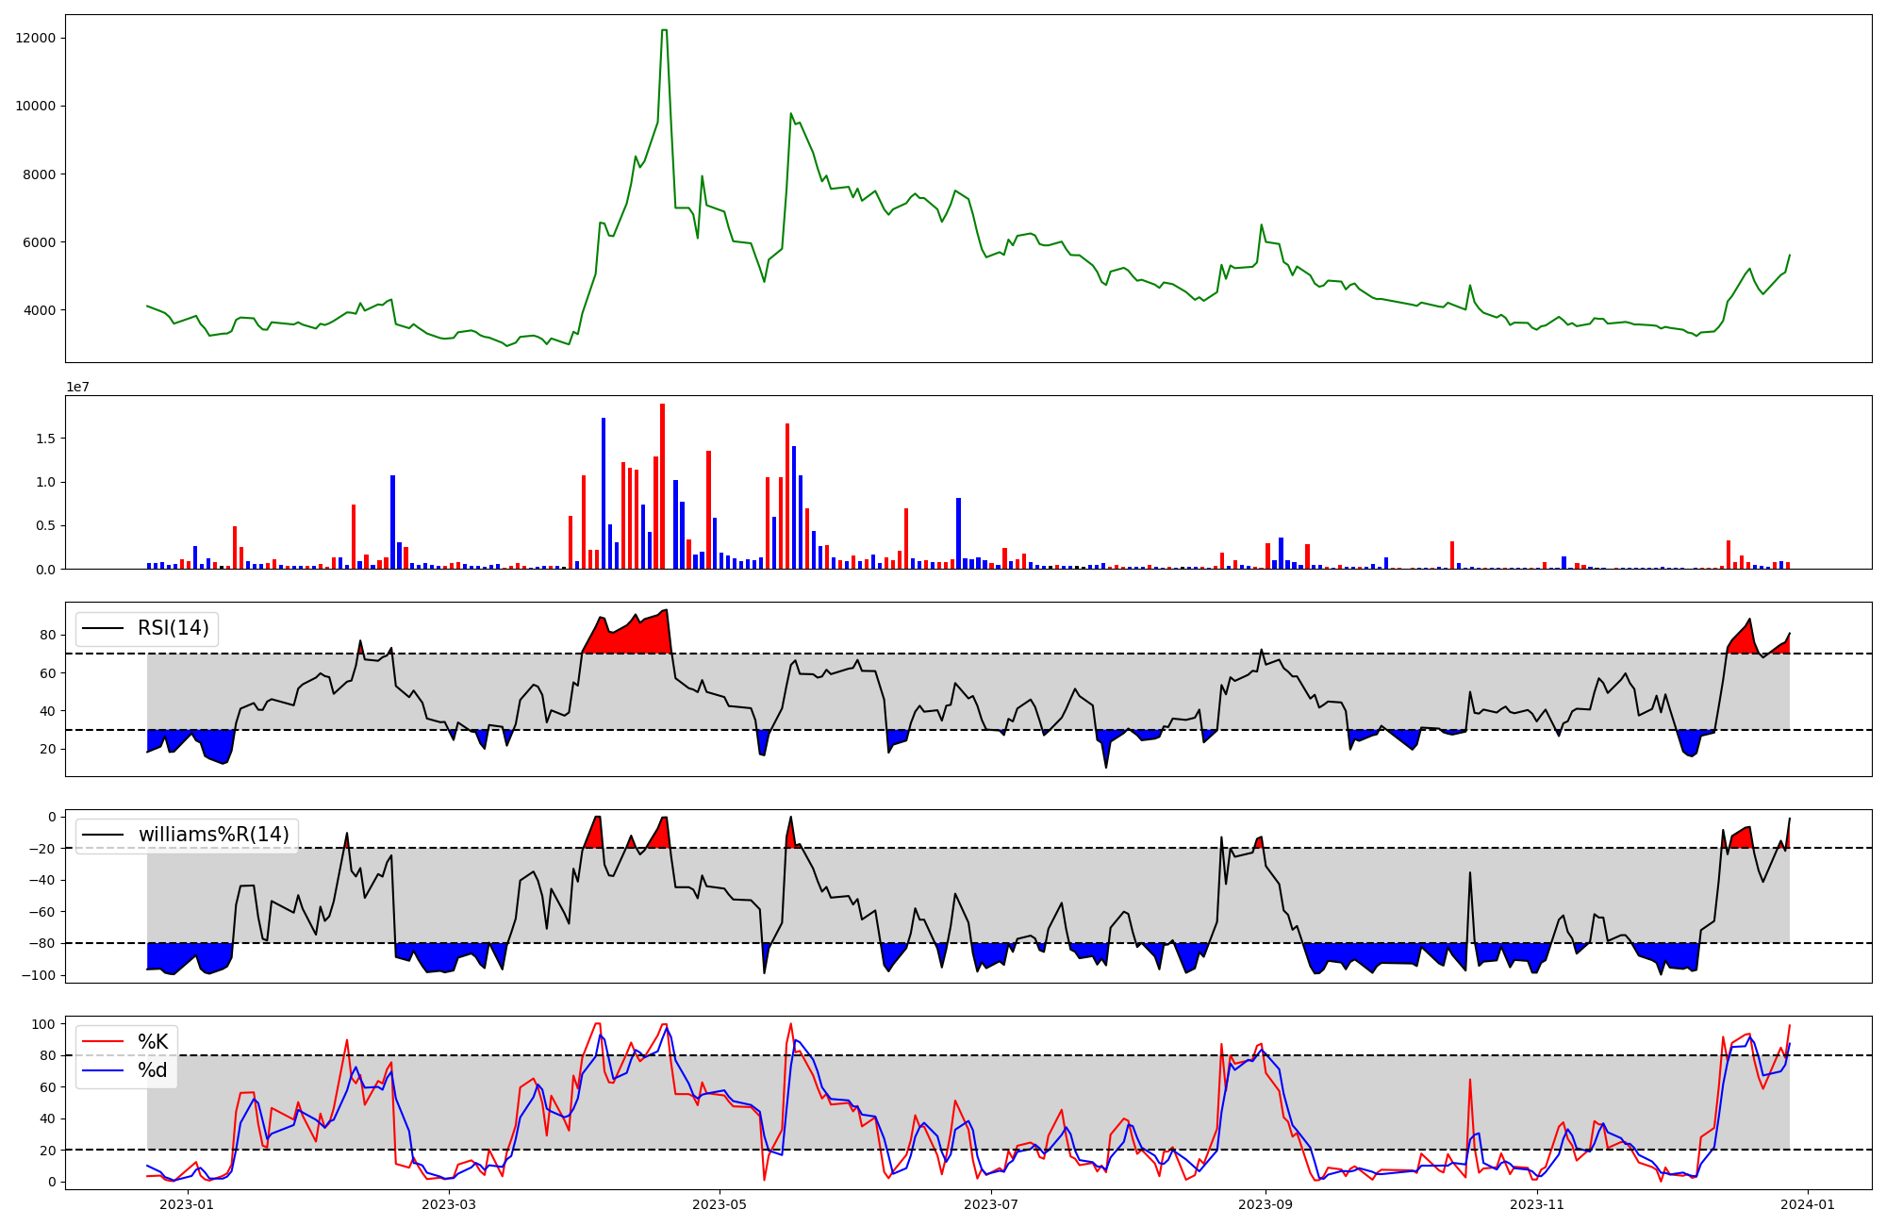
Task: Select the 2024-01 date axis label
Action: pyautogui.click(x=1807, y=1204)
